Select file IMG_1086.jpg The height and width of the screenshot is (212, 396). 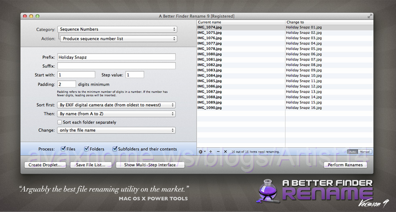[209, 86]
